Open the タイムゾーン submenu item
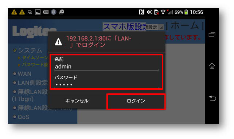Image resolution: width=234 pixels, height=139 pixels. (x=35, y=58)
